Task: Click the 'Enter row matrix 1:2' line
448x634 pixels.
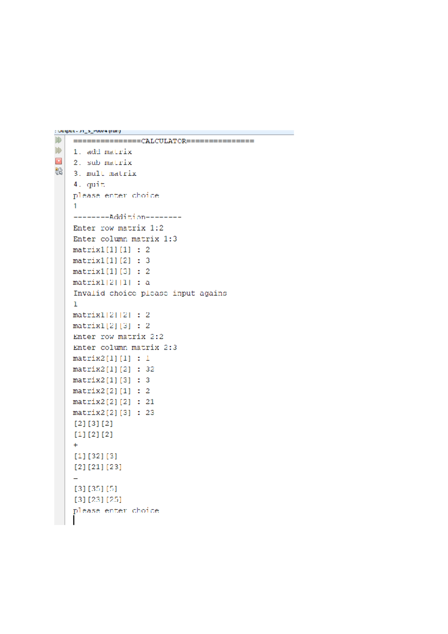Action: click(x=118, y=228)
